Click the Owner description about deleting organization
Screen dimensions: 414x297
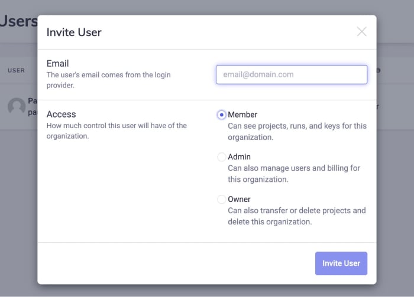coord(296,216)
